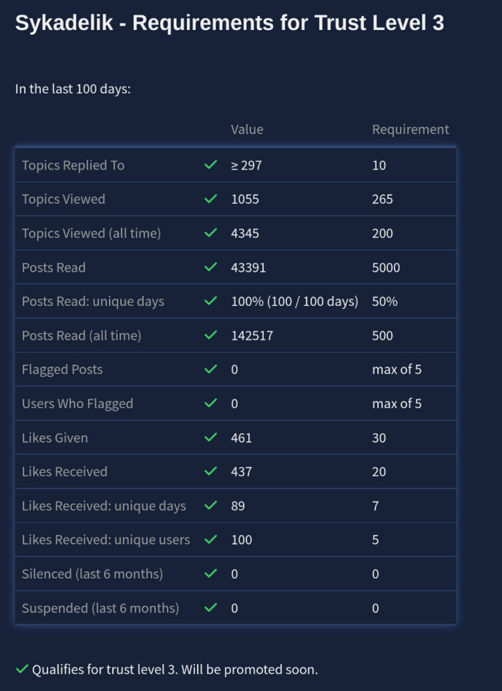Click the 43391 Posts Read value

coord(248,267)
